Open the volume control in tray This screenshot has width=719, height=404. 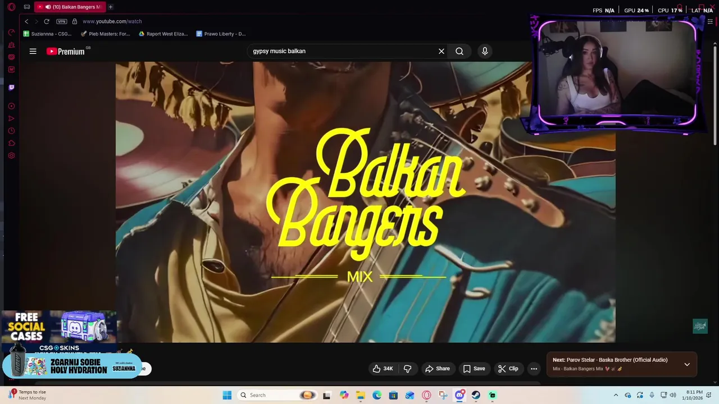coord(673,395)
